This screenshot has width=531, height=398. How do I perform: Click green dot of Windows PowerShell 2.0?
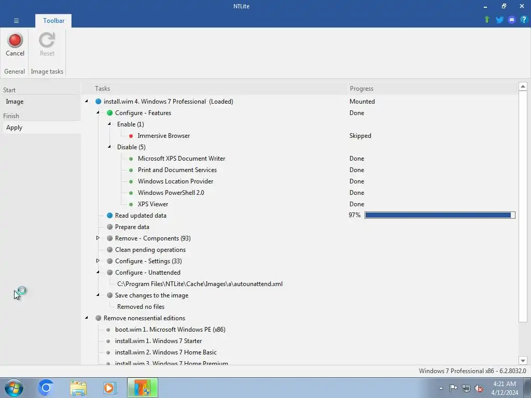coord(131,193)
